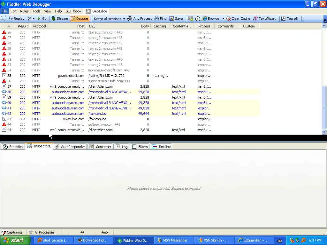Open the TextWizard tool
This screenshot has height=245, width=327.
point(265,19)
